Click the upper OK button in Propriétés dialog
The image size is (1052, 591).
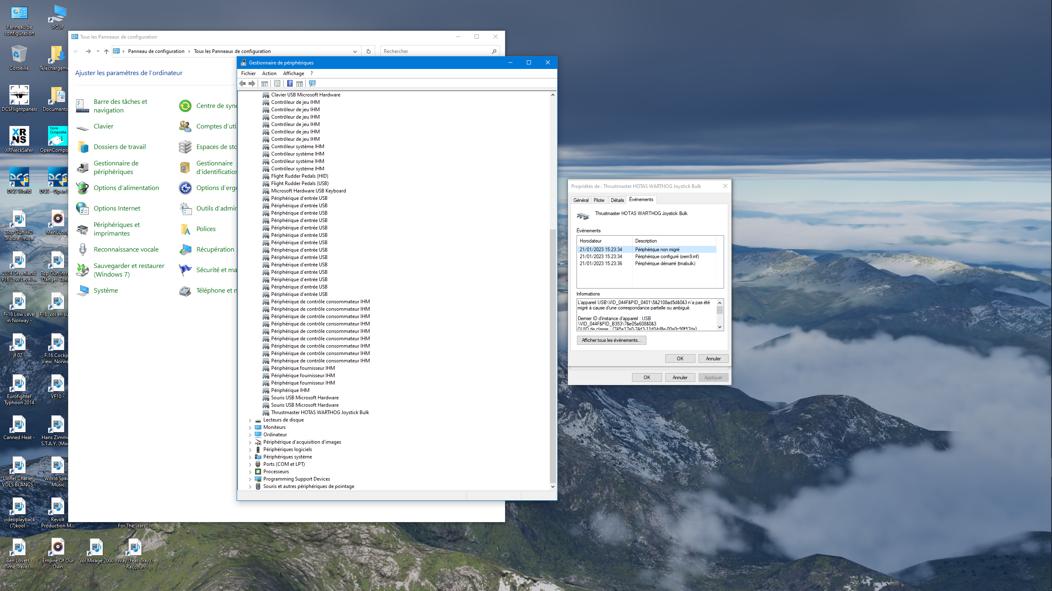click(x=680, y=359)
